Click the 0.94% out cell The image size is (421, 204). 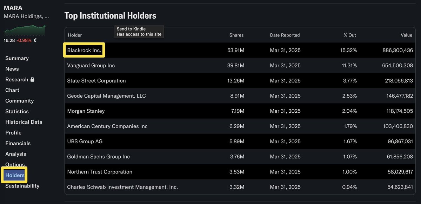point(349,187)
